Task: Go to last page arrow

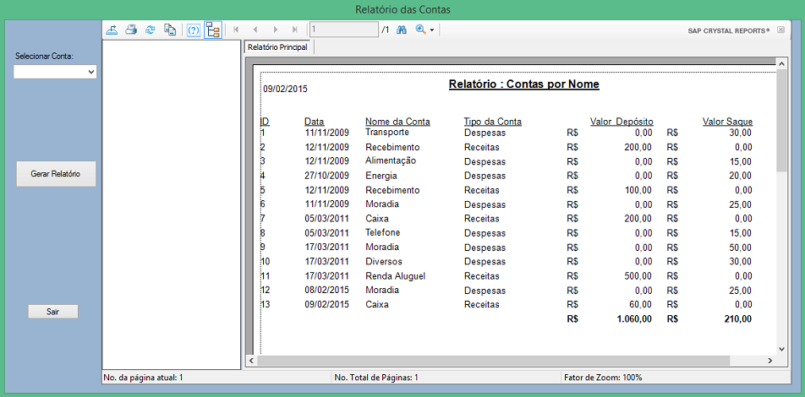Action: (294, 30)
